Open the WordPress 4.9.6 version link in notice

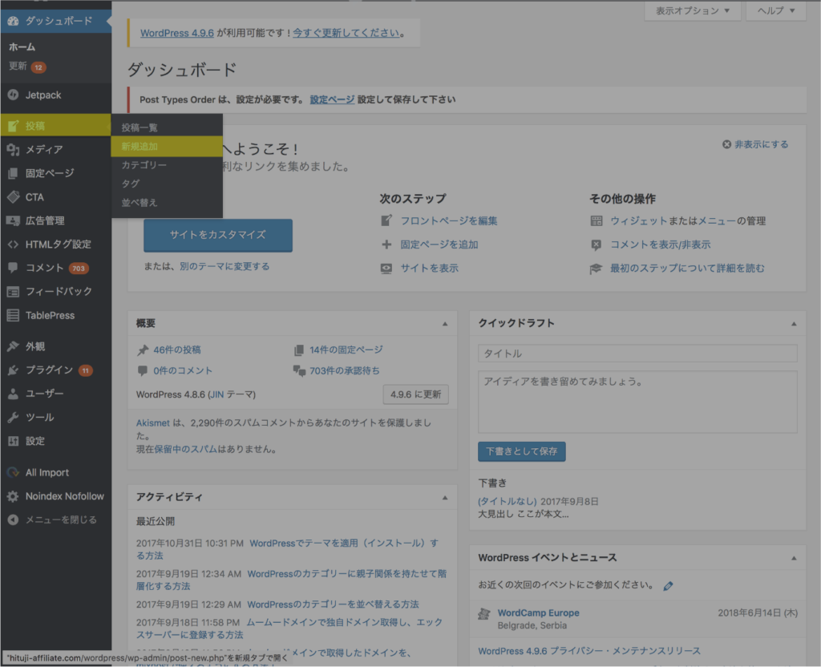point(177,33)
